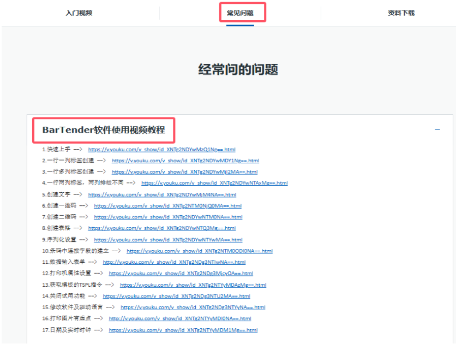The height and width of the screenshot is (361, 456).
Task: Open the Youku link for 创建二维码
Action: tap(168, 217)
